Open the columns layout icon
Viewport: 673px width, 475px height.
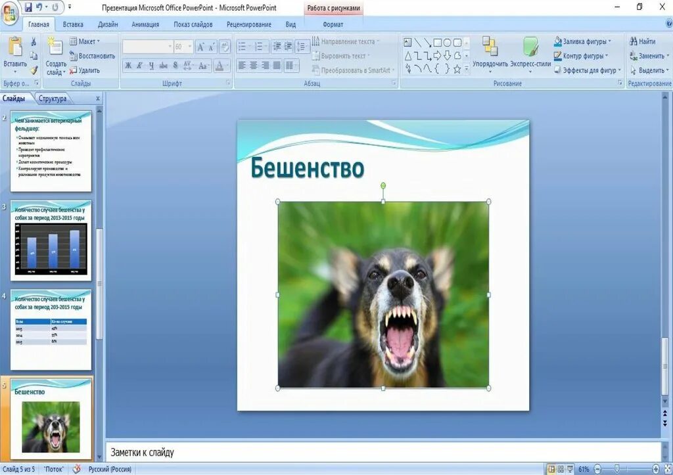pos(291,66)
